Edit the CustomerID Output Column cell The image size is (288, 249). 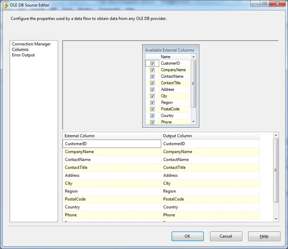coord(210,144)
